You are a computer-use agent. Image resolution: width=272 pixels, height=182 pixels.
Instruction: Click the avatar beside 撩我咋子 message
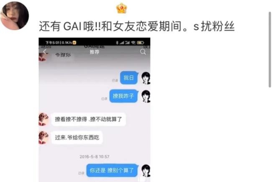coord(146,97)
